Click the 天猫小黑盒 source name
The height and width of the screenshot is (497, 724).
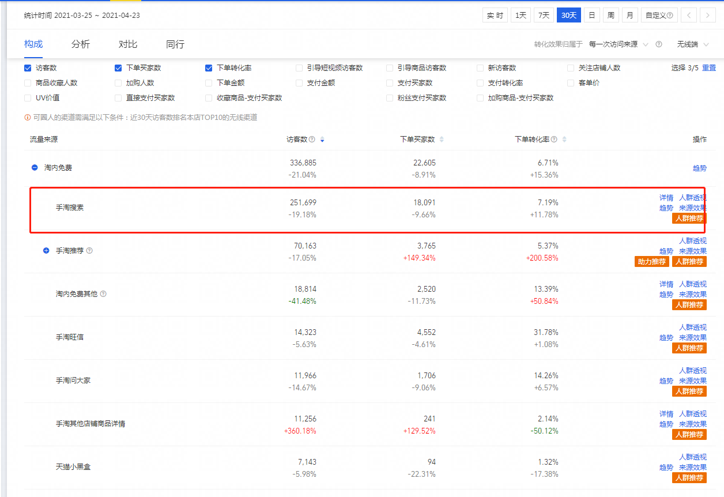coord(73,467)
